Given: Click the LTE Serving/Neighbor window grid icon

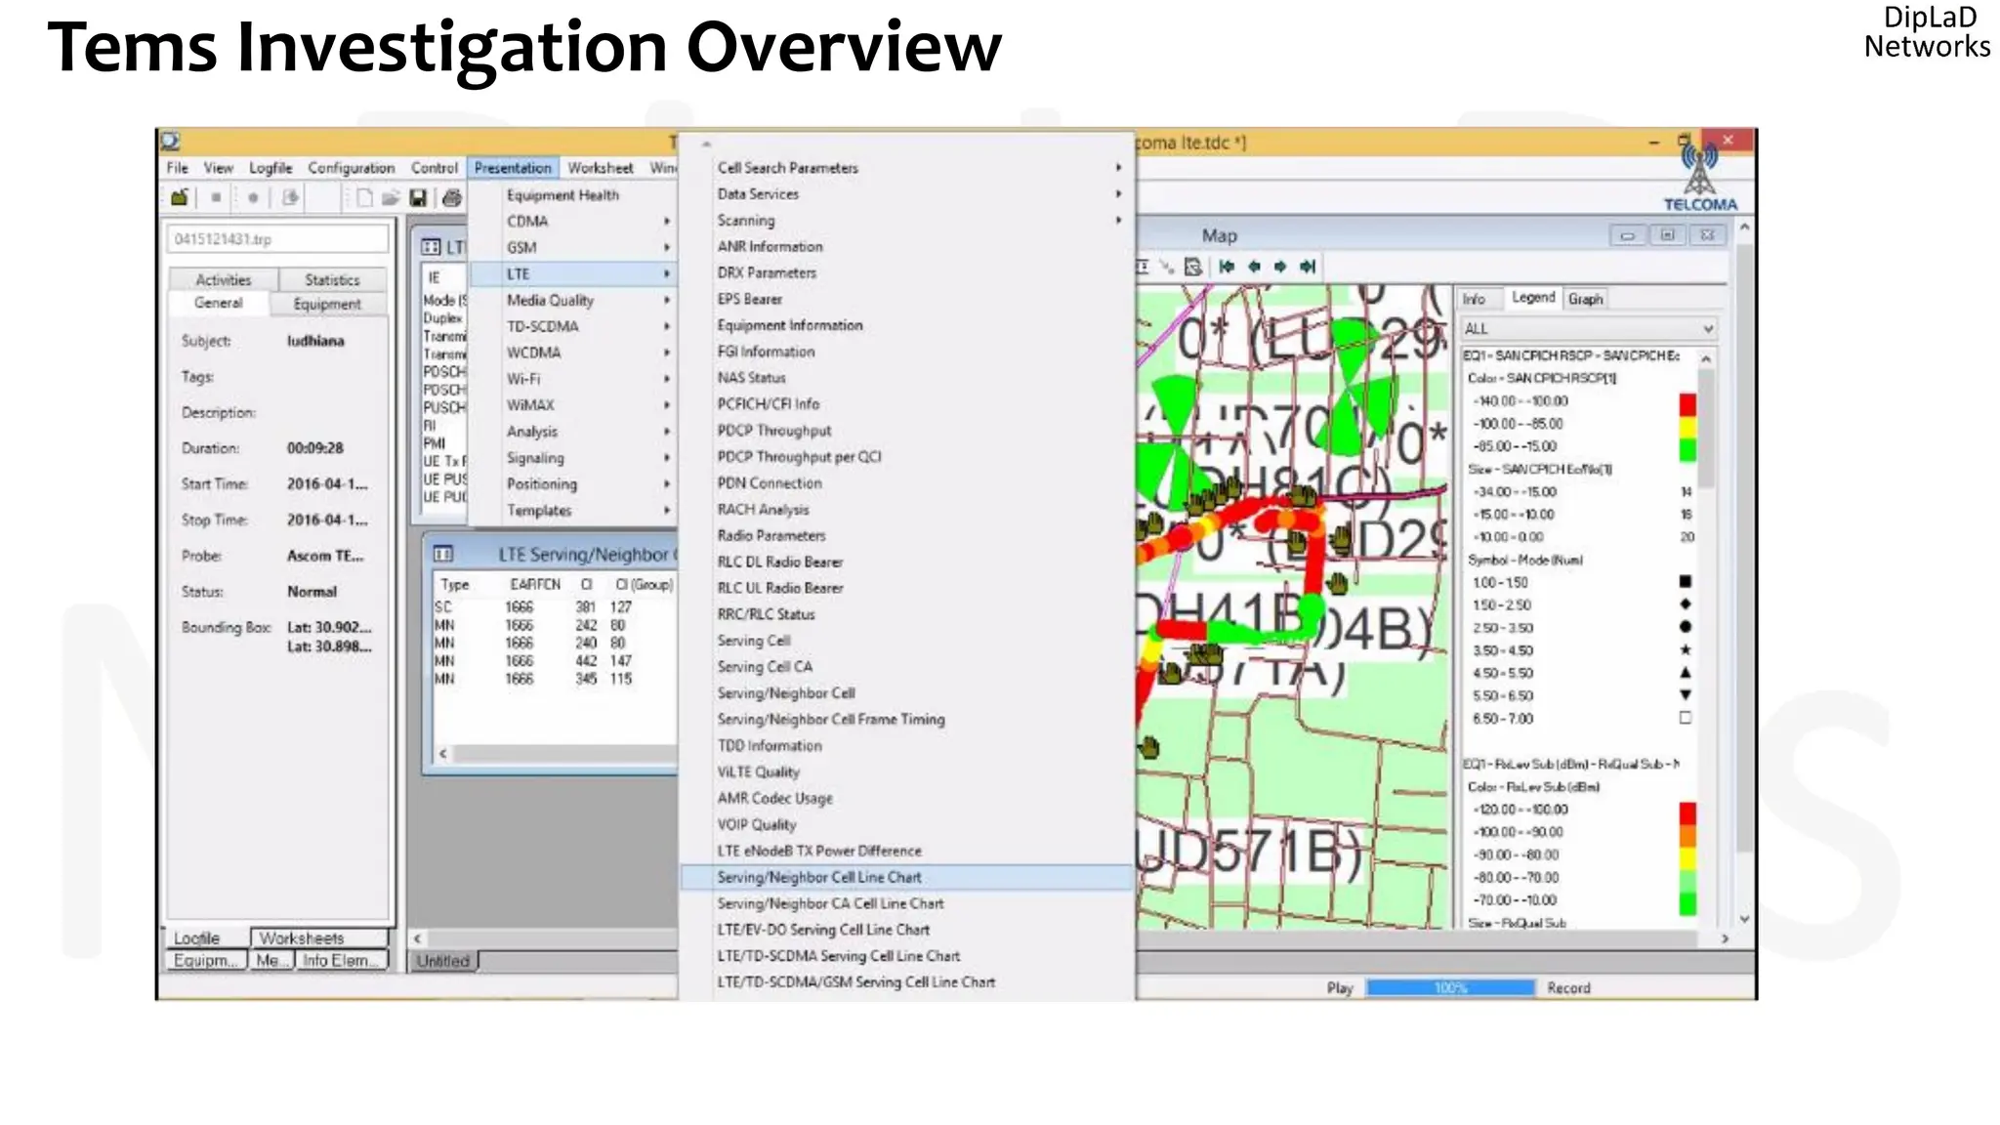Looking at the screenshot, I should (443, 554).
